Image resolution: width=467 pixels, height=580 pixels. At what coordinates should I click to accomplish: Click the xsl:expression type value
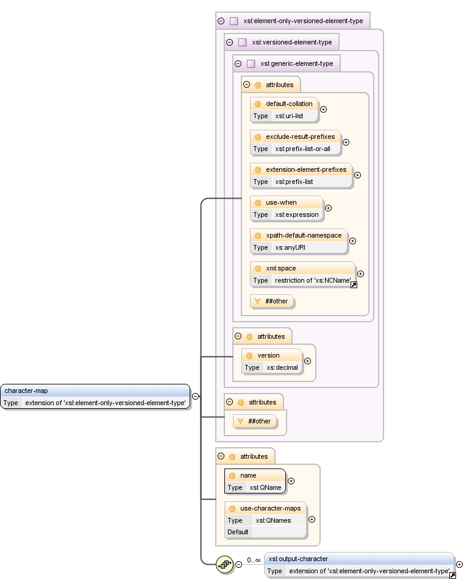pos(297,215)
